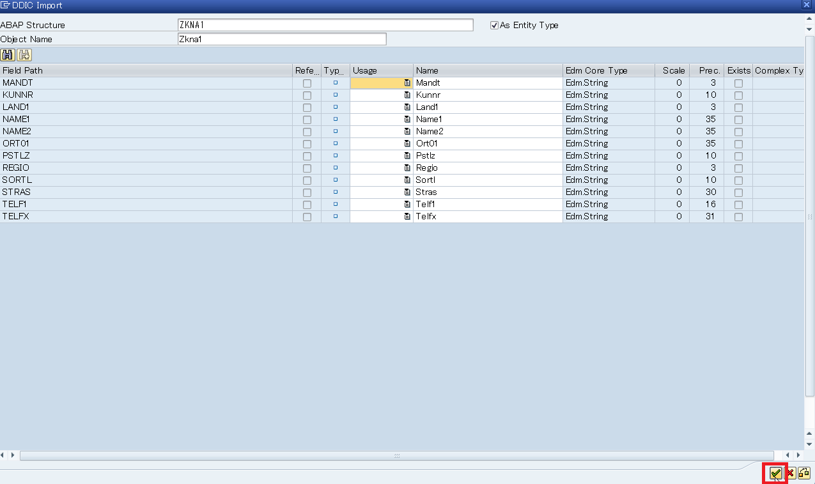Viewport: 815px width, 484px height.
Task: Select the STRAS field path cell
Action: [146, 192]
